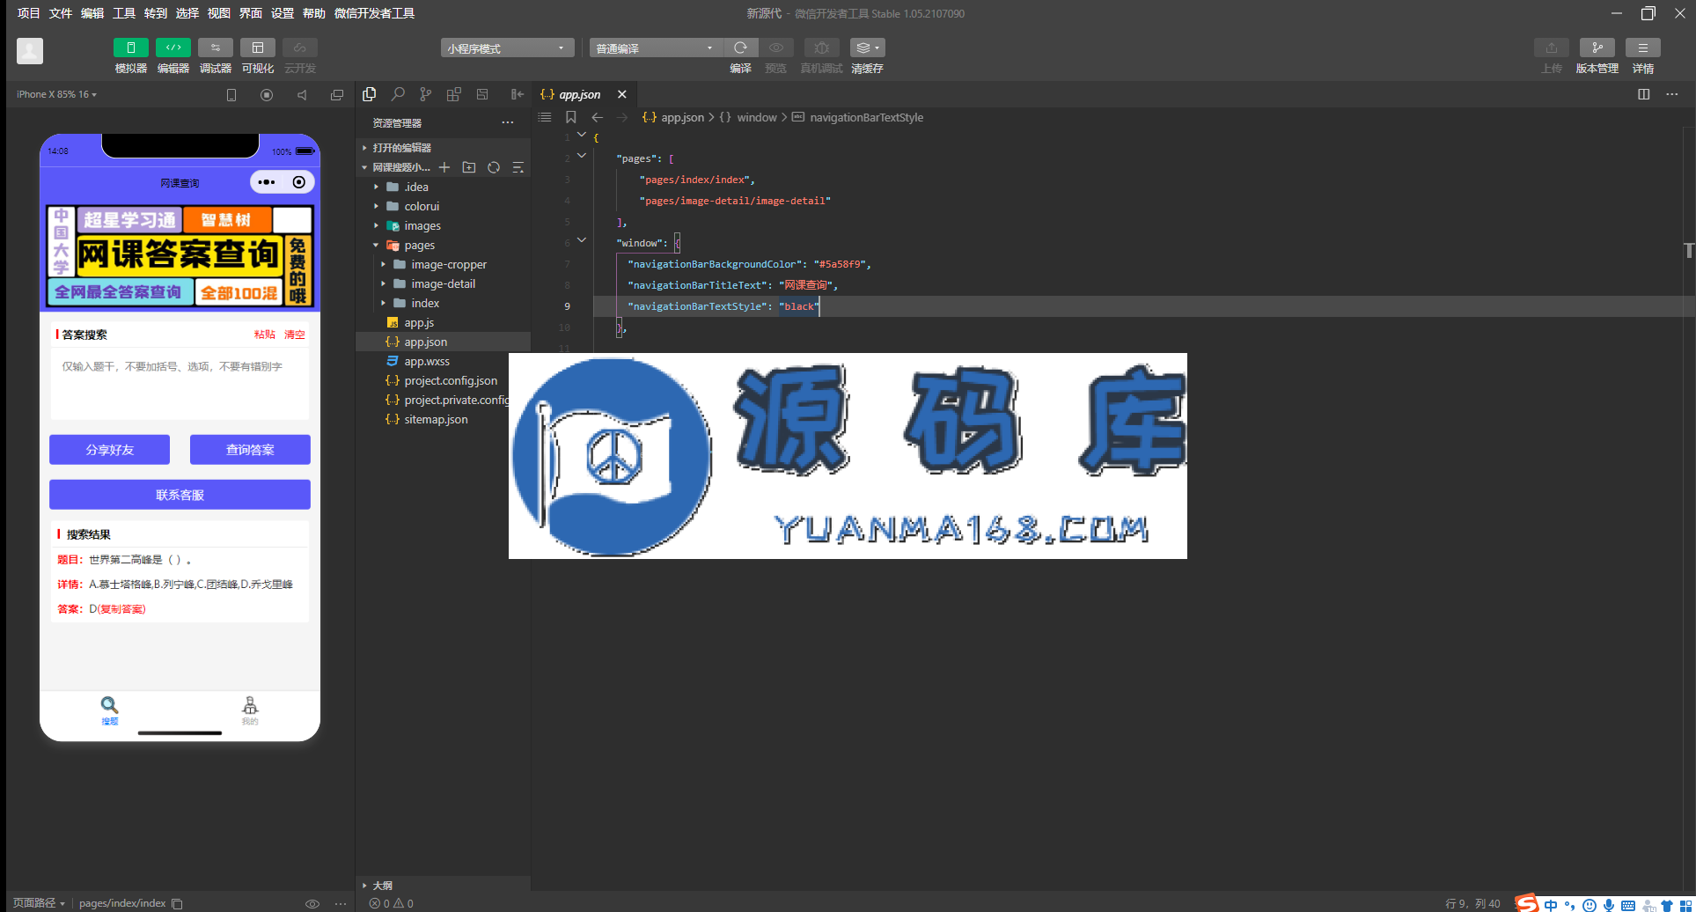Select the 我的 tab in simulator
Screen dimensions: 1696x912
click(x=250, y=710)
